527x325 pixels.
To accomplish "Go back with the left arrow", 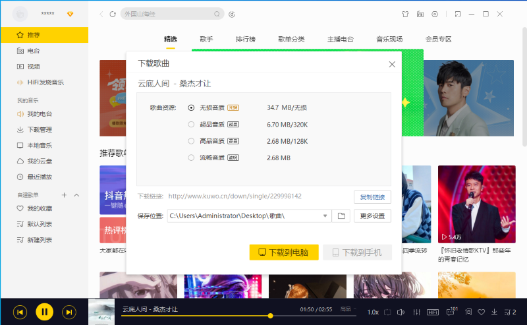I will click(x=101, y=14).
